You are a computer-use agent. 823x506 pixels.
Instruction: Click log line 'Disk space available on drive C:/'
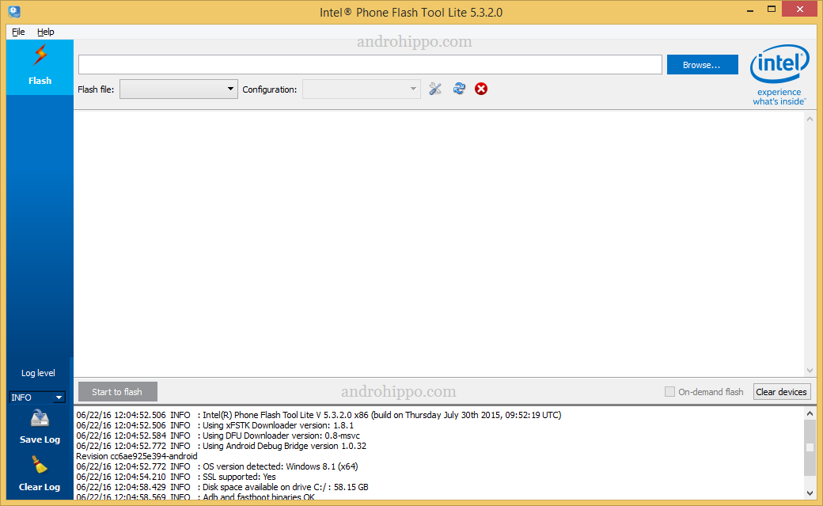(x=222, y=487)
